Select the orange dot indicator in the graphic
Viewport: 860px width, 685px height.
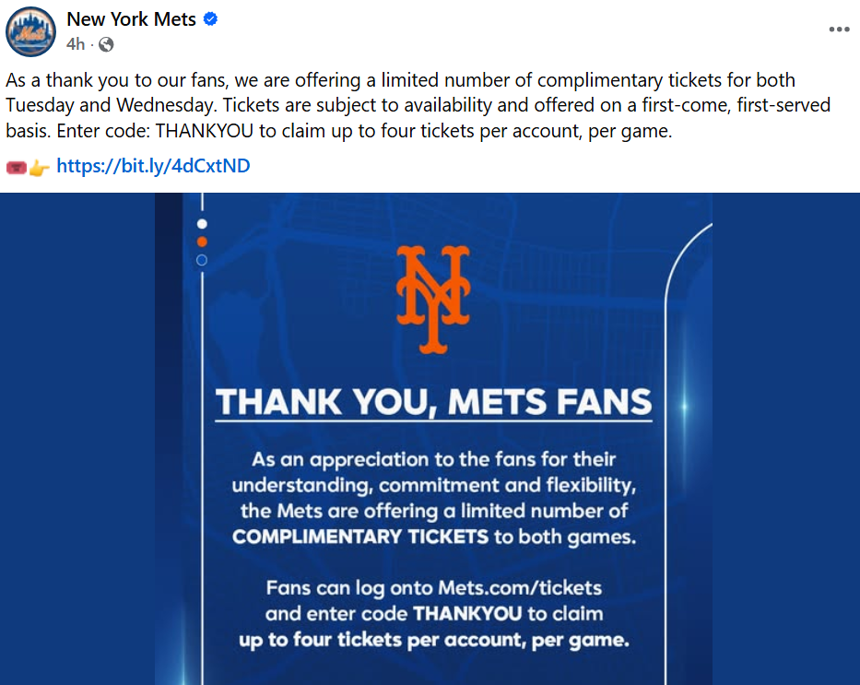(202, 242)
